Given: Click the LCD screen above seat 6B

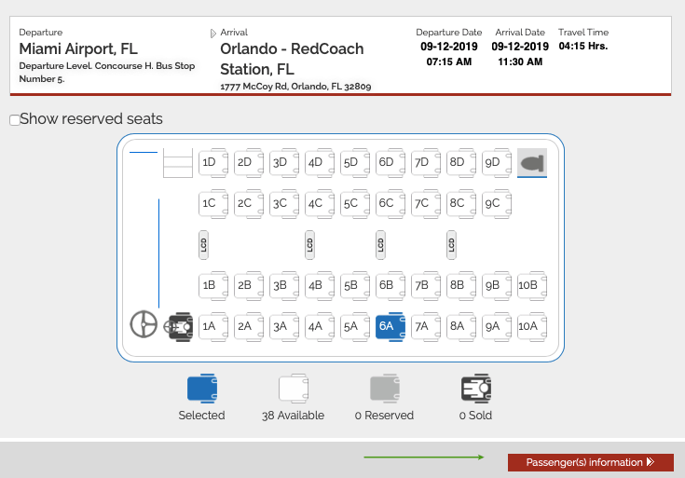Looking at the screenshot, I should [x=380, y=245].
